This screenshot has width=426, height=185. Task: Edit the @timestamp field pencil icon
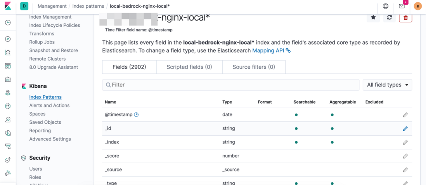point(405,115)
